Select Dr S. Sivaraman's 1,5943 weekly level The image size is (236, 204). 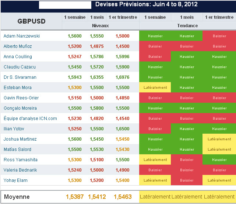(x=75, y=77)
